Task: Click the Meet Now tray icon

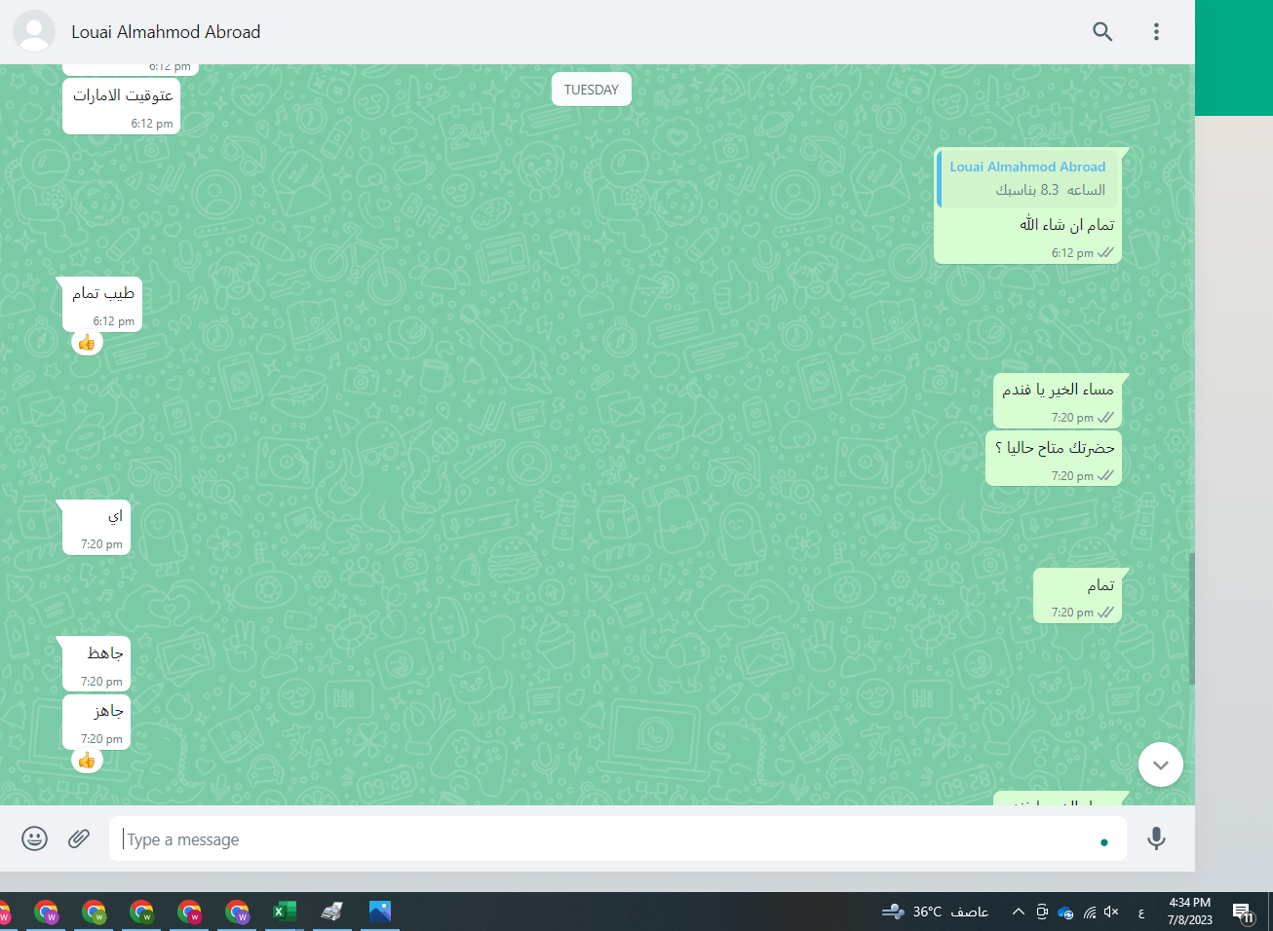Action: pos(1042,912)
